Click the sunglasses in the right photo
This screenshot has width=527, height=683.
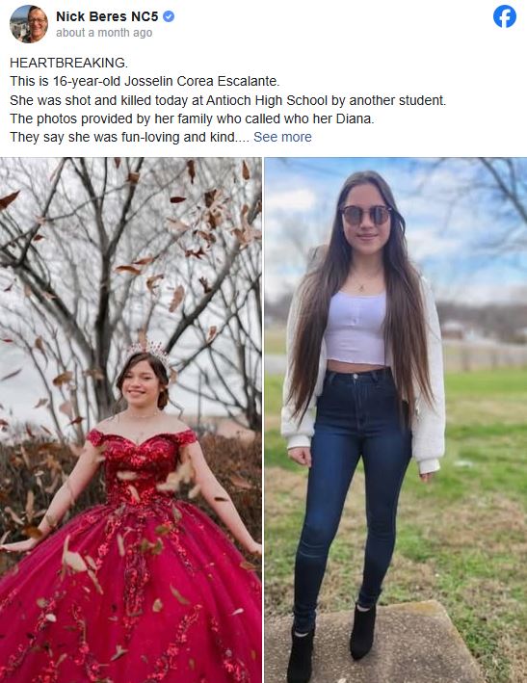(x=365, y=215)
